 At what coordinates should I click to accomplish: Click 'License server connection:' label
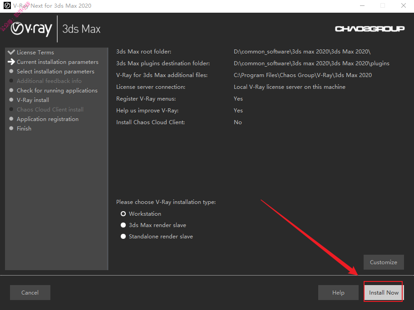click(x=151, y=87)
